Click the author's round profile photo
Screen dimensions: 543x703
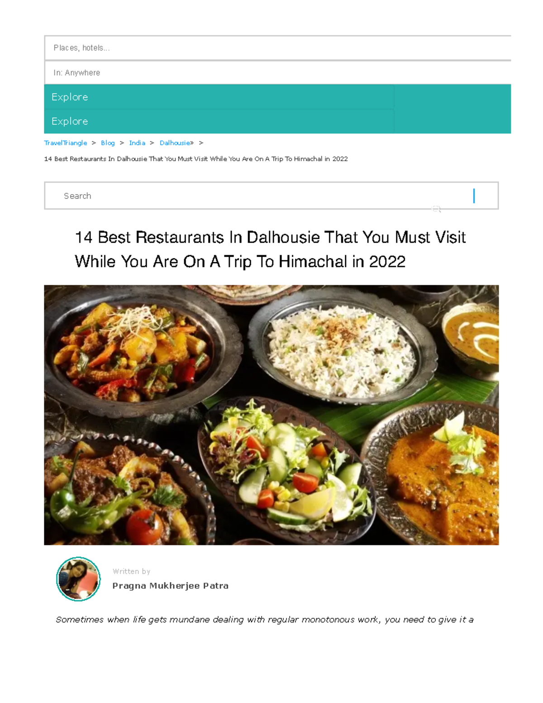pyautogui.click(x=78, y=579)
